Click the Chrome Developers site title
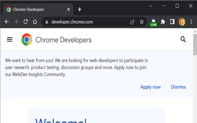 (x=63, y=40)
